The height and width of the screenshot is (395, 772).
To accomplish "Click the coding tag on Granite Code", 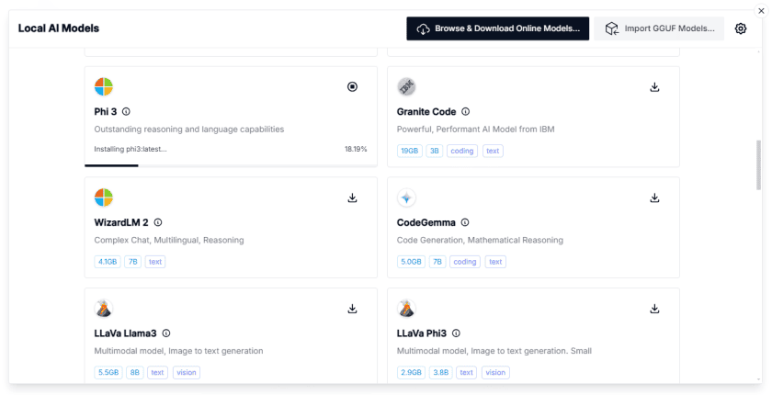I will coord(462,151).
